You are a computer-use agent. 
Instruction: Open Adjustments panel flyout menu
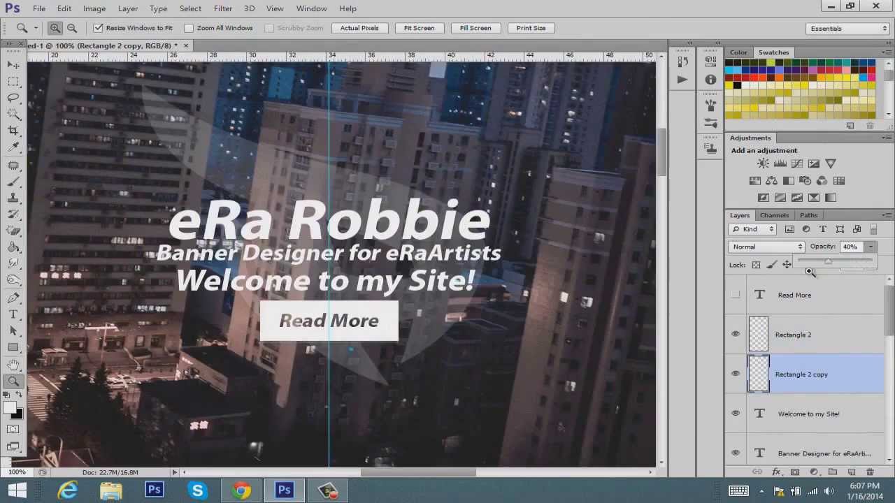[888, 138]
